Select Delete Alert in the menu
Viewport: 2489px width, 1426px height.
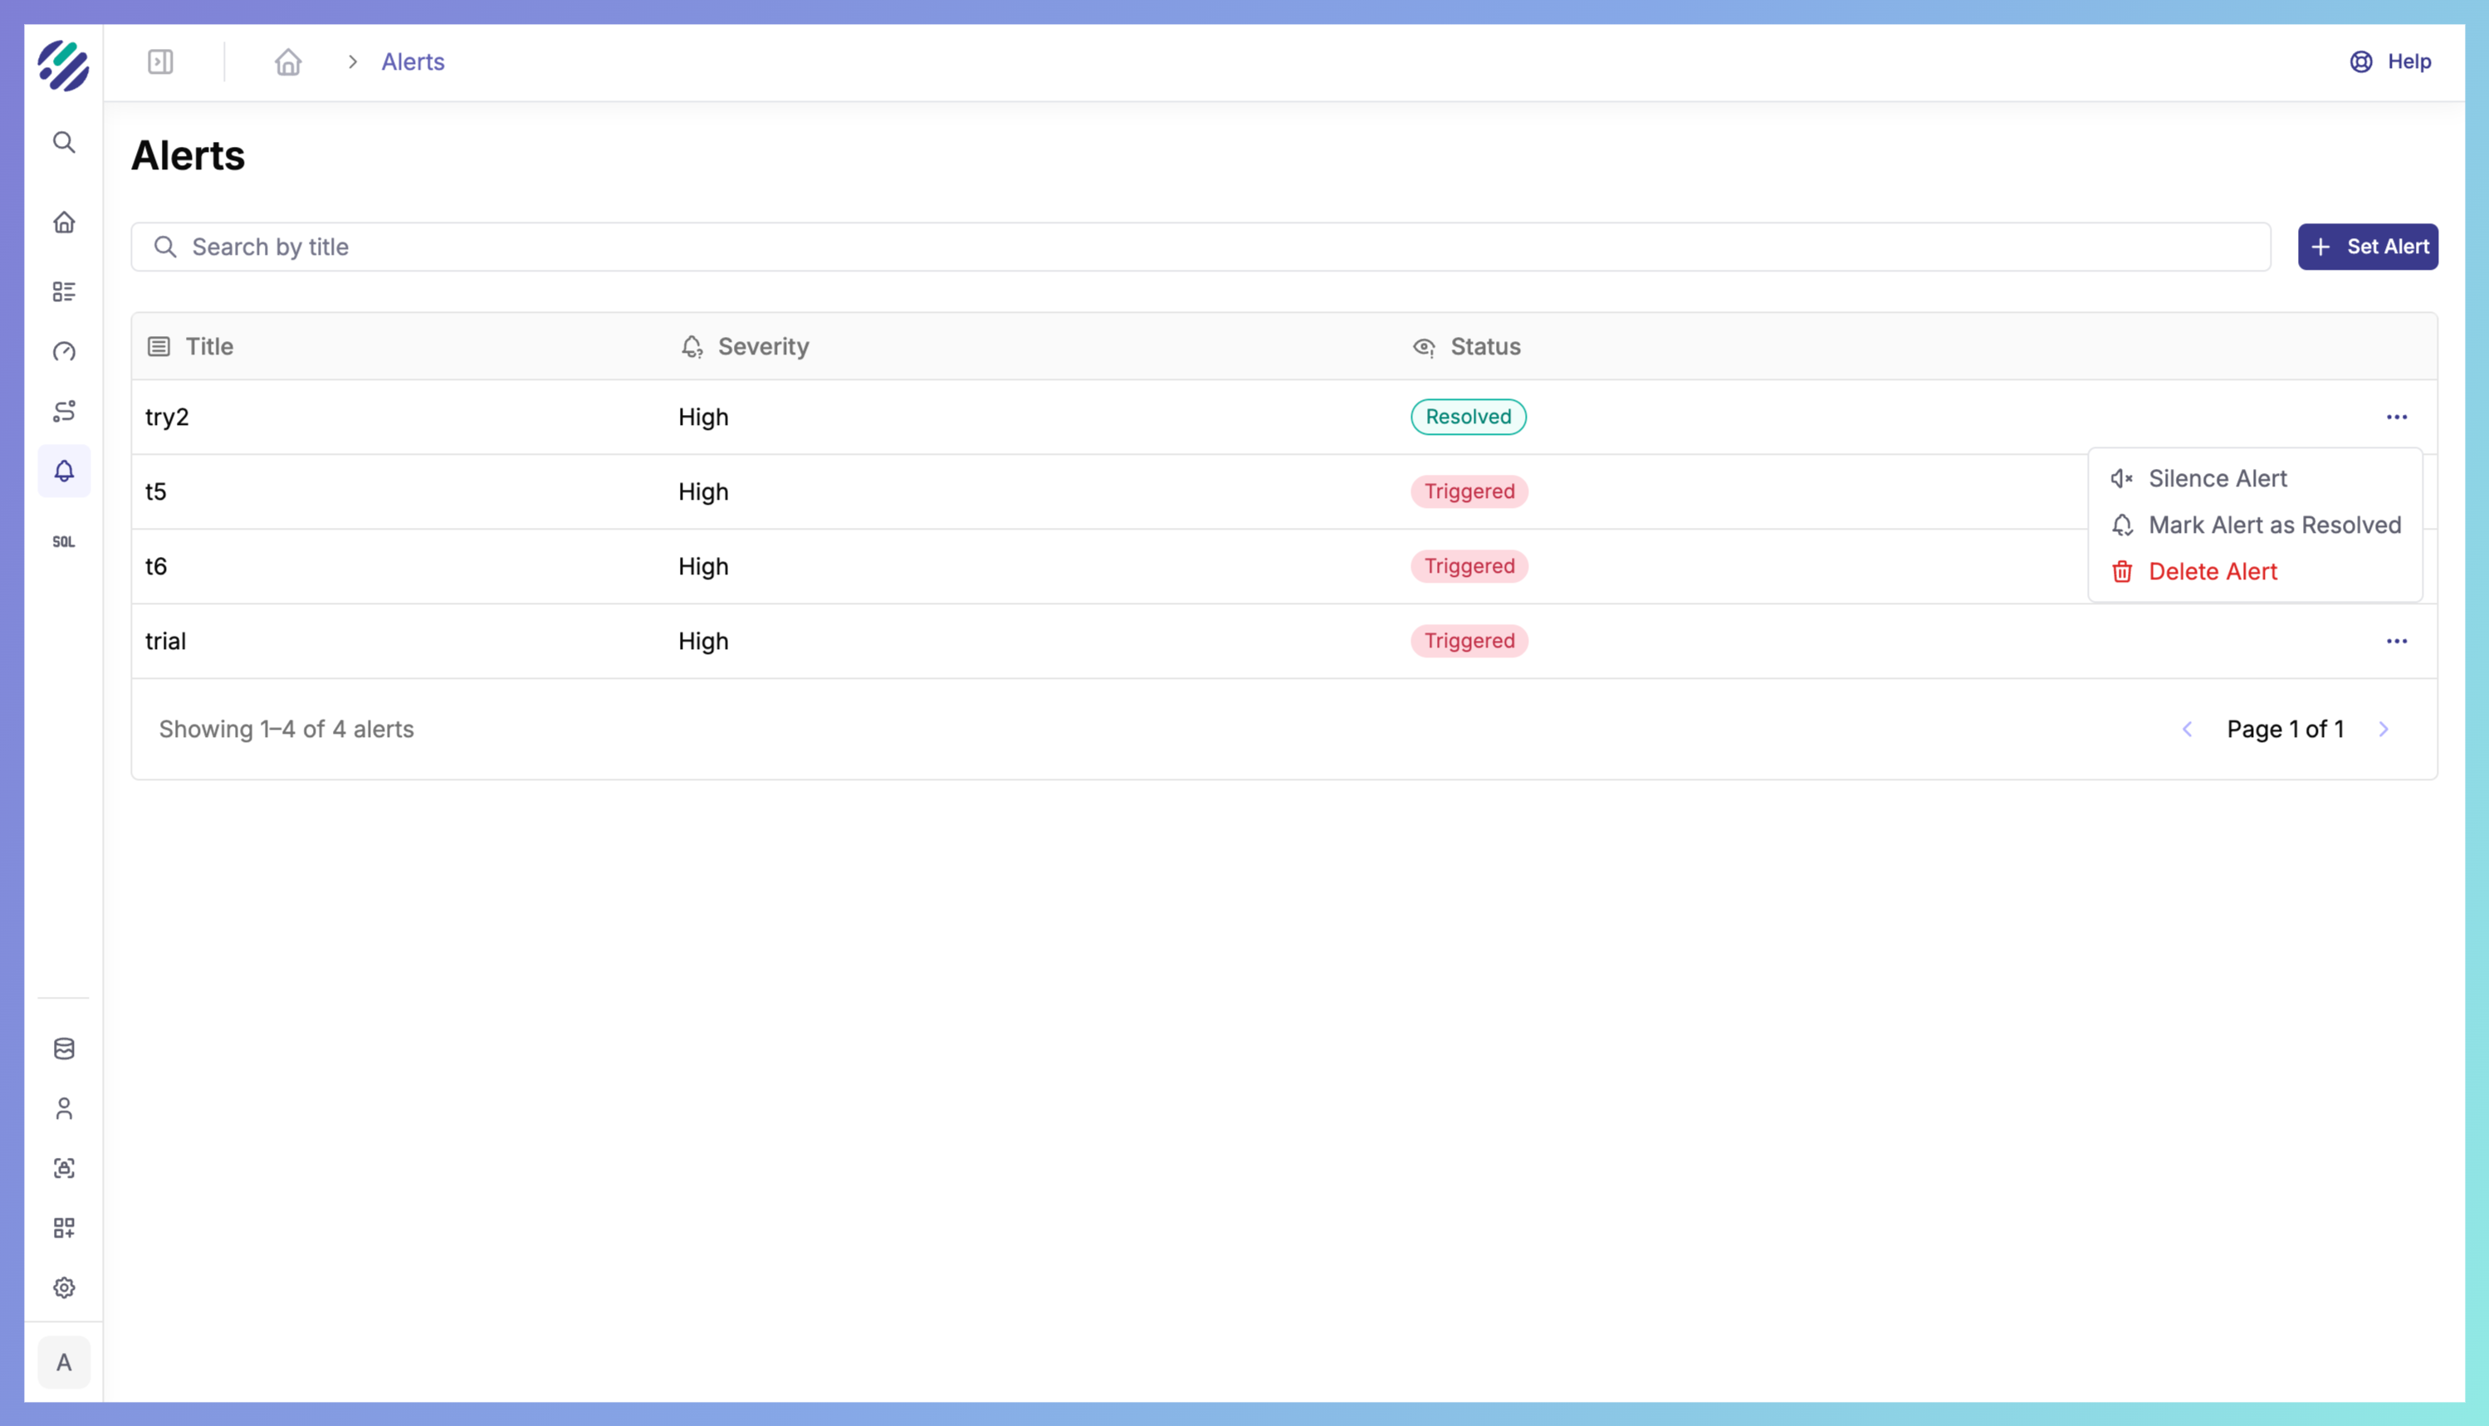(2212, 572)
